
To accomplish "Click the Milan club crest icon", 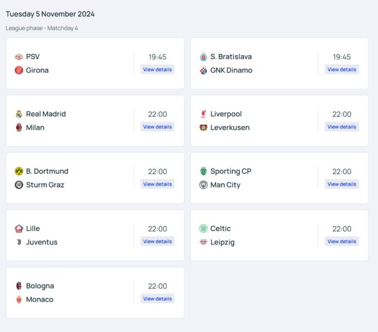I will tap(19, 128).
